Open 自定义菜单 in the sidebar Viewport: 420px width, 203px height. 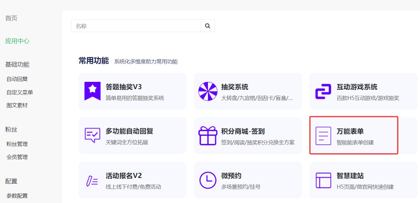pyautogui.click(x=20, y=92)
